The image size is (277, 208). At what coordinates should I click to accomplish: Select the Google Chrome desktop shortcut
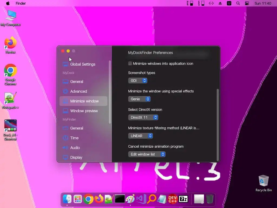click(11, 74)
